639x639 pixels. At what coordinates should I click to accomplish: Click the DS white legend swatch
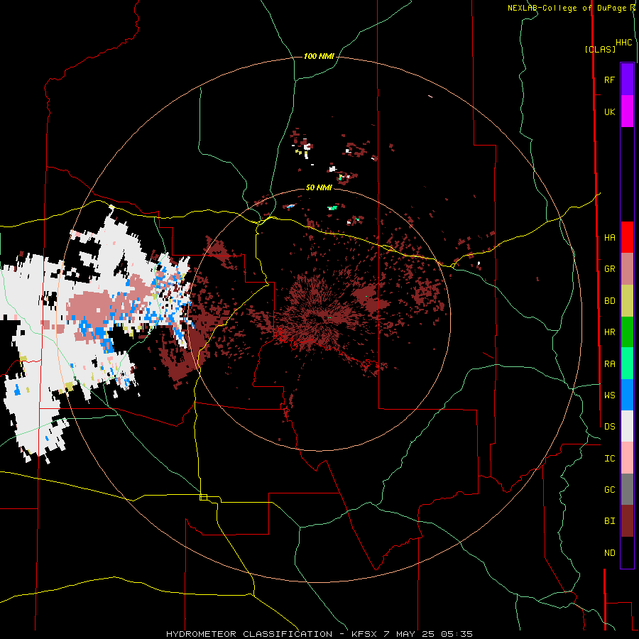point(627,426)
